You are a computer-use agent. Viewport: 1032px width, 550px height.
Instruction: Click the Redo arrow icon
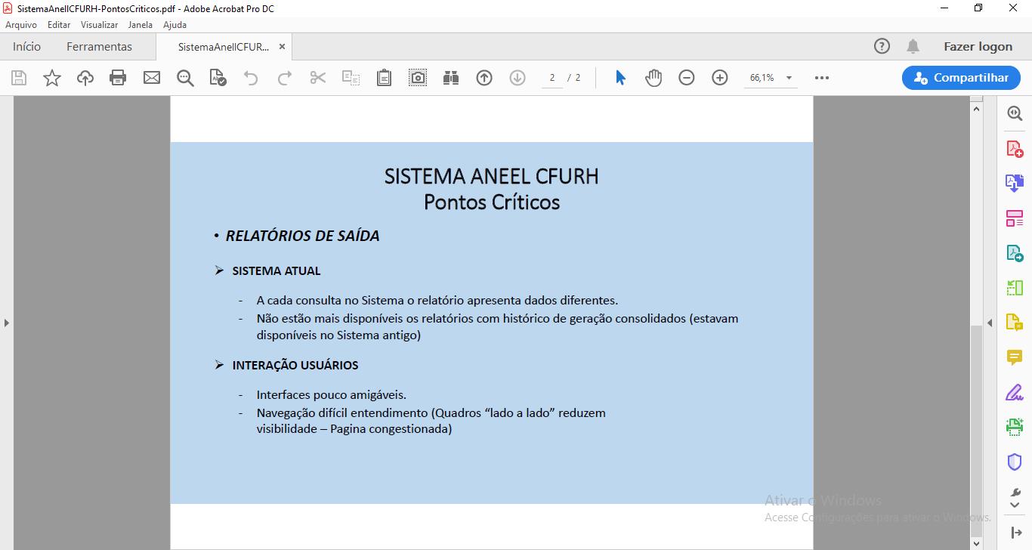[x=285, y=78]
